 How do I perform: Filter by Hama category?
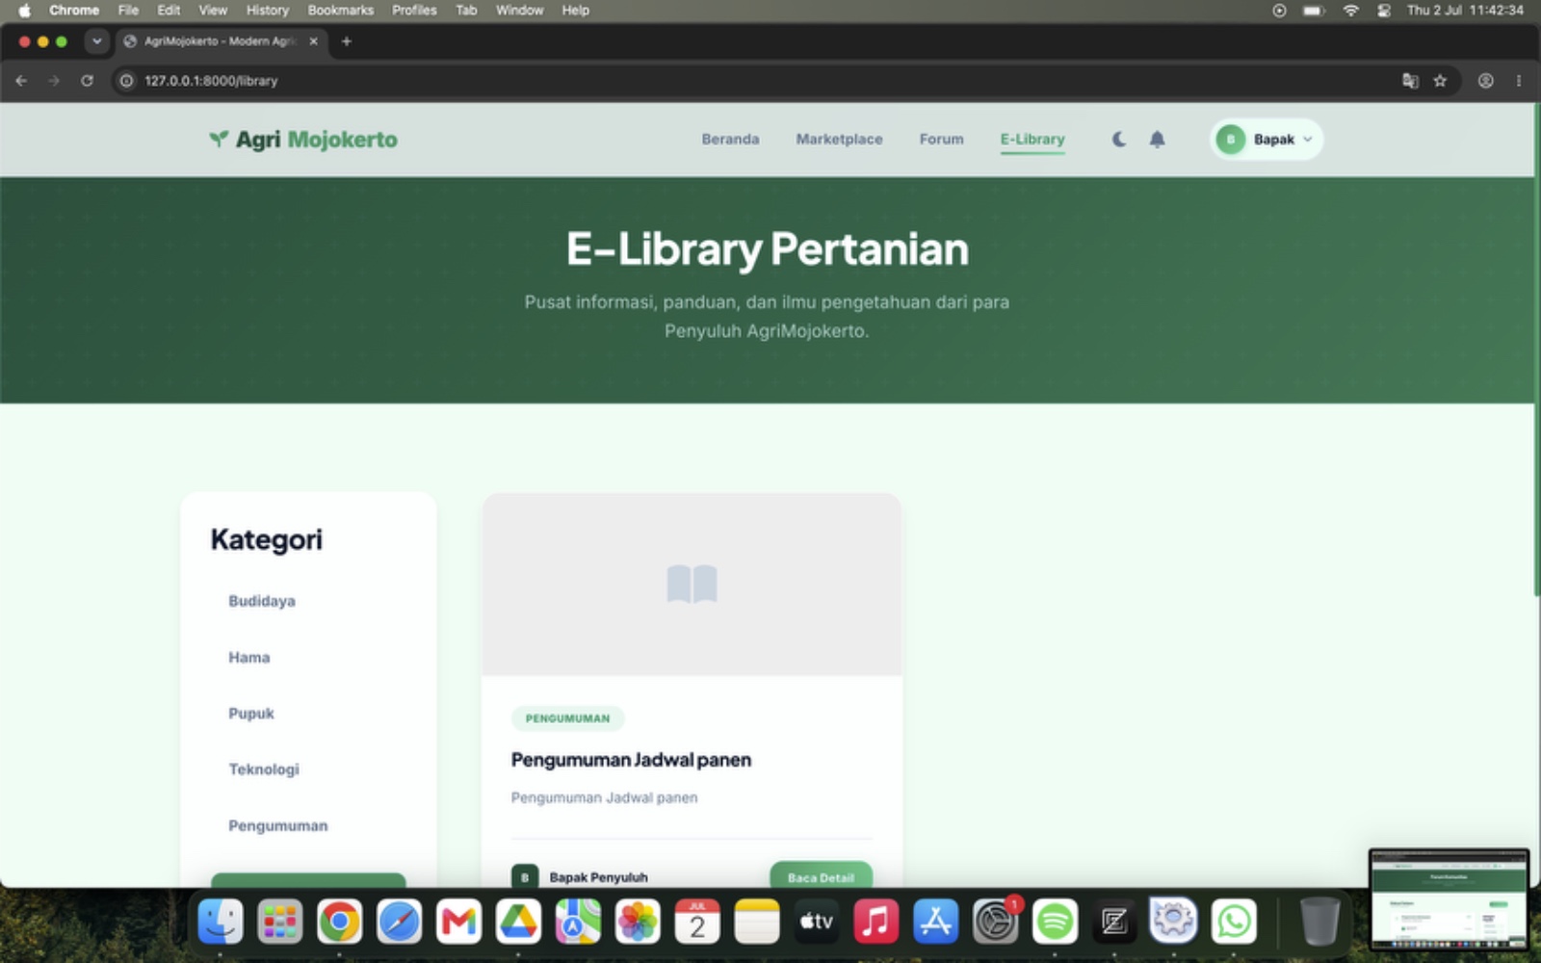[249, 658]
